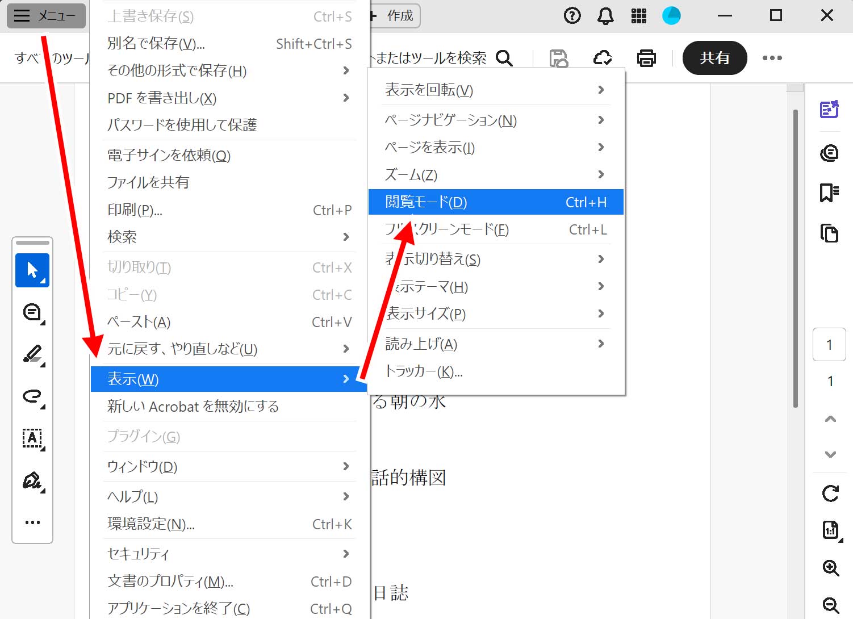Click the page number 1 input box
This screenshot has width=853, height=619.
pyautogui.click(x=830, y=345)
